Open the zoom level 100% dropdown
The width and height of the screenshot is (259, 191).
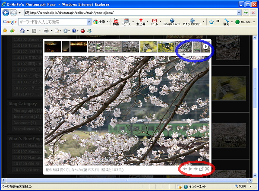247,187
